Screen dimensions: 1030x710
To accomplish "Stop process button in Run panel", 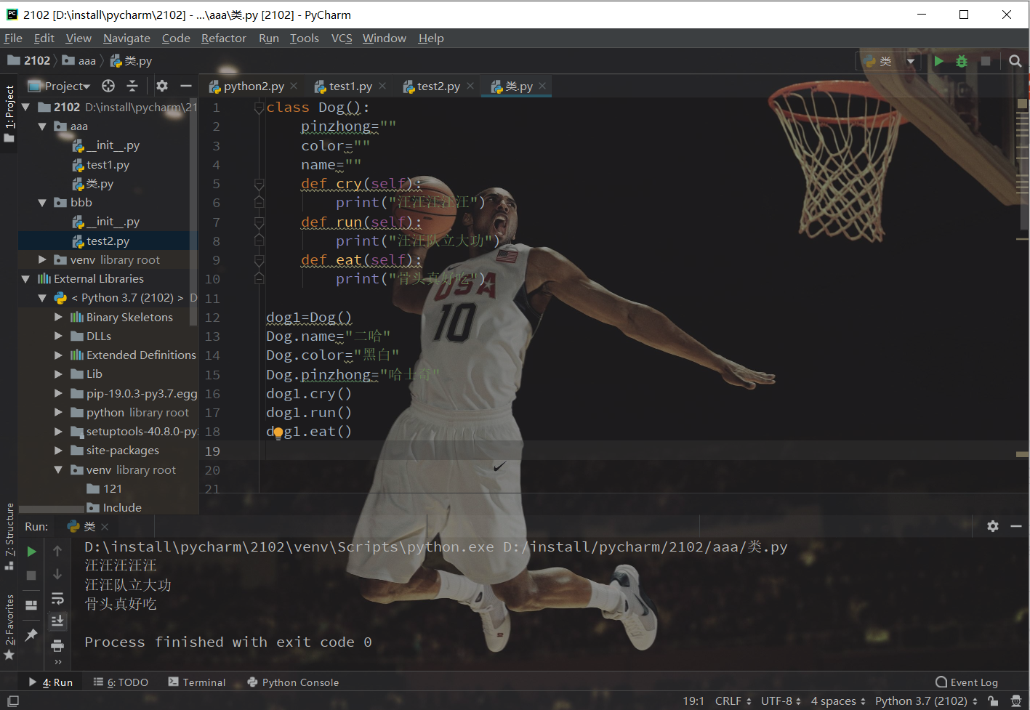I will [x=31, y=576].
